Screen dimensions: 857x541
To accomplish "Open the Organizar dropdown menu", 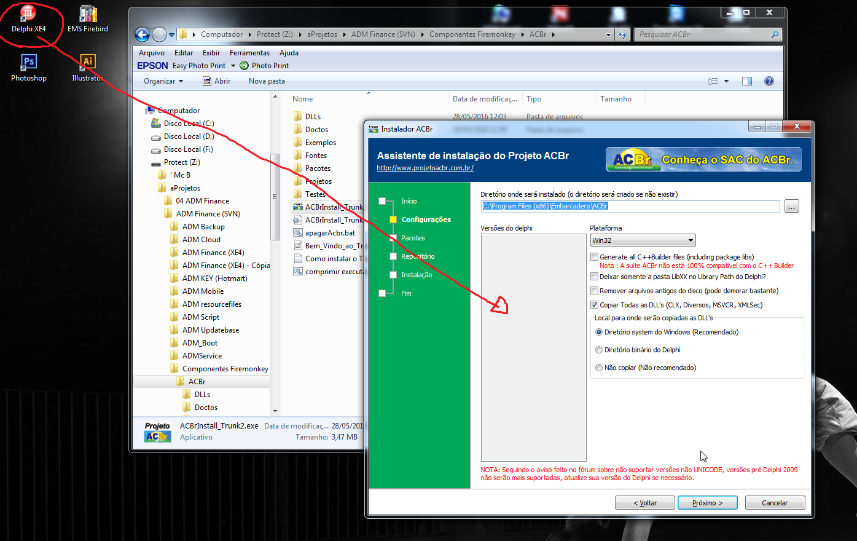I will click(x=163, y=81).
